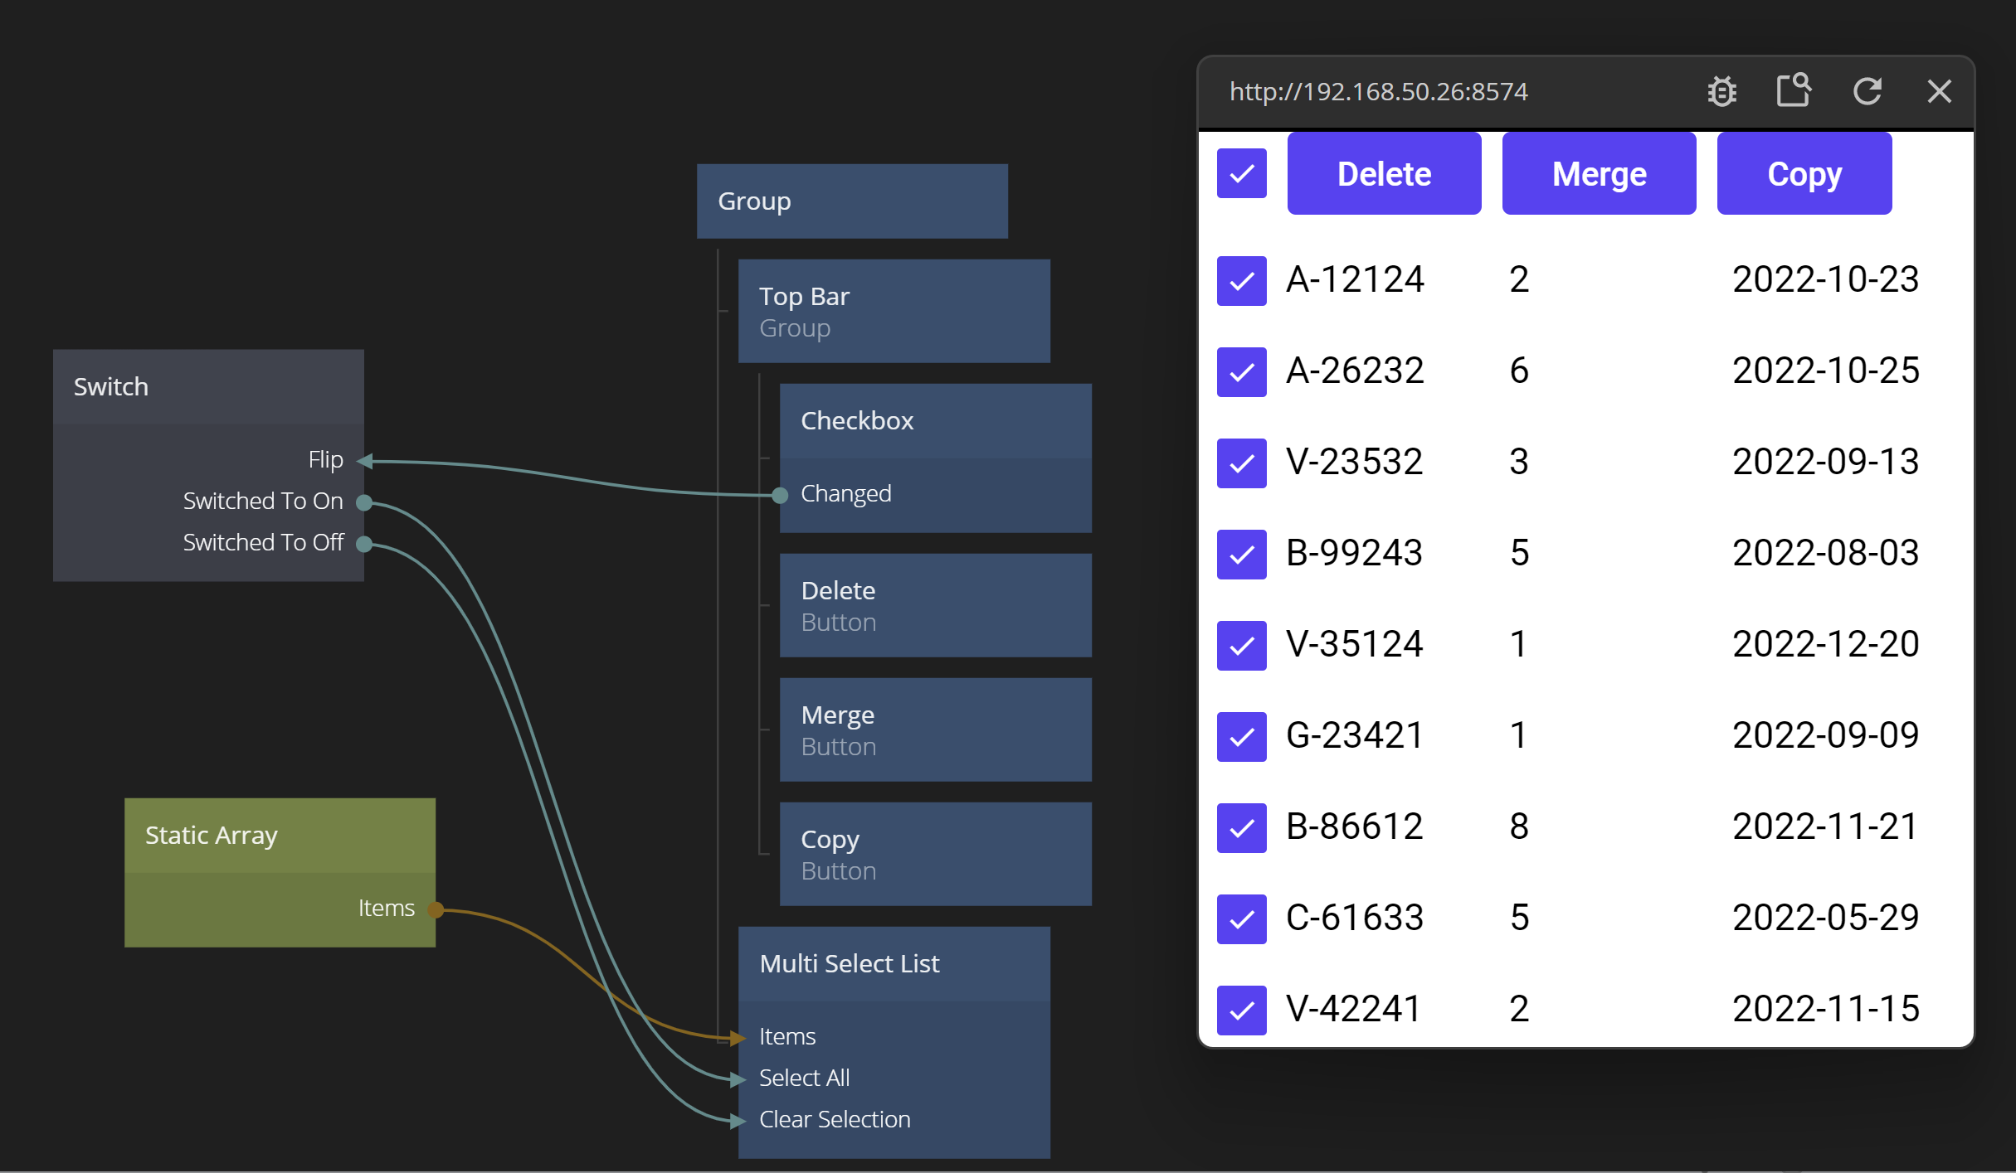Click the Switched To On output port

[x=363, y=502]
